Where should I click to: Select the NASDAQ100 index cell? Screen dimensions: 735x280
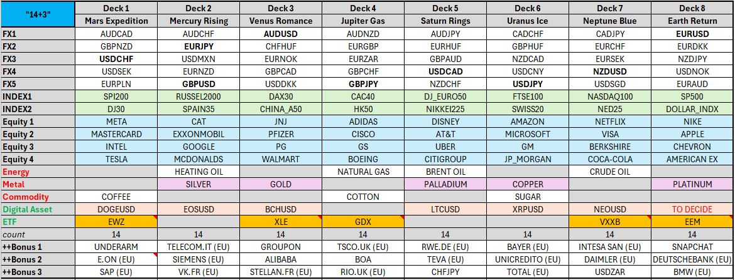tap(610, 96)
